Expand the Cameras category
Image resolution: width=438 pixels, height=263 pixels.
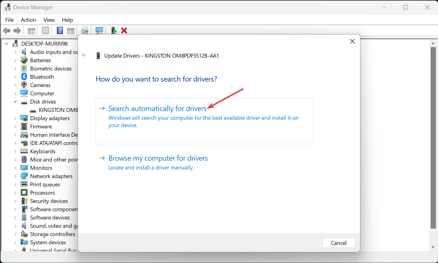[x=15, y=85]
